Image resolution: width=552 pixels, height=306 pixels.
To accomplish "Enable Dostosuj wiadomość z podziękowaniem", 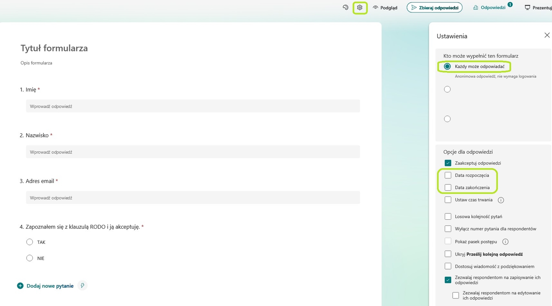I will coord(448,266).
